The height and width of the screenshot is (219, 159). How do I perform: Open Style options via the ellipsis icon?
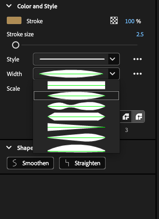pos(137,59)
